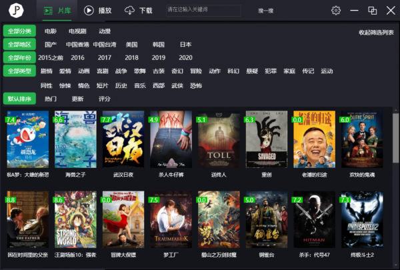The height and width of the screenshot is (270, 400).
Task: Click the app logo icon
Action: (16, 10)
